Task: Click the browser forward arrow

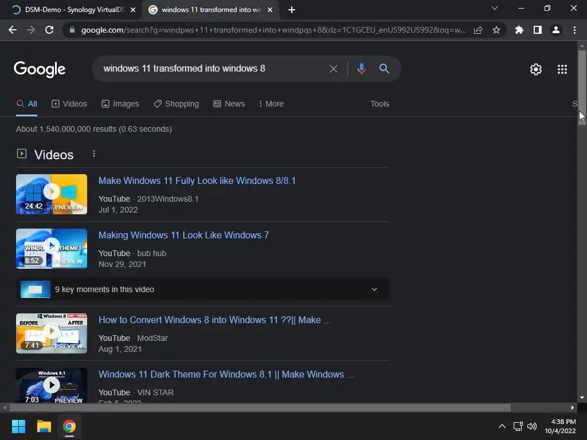Action: tap(31, 30)
